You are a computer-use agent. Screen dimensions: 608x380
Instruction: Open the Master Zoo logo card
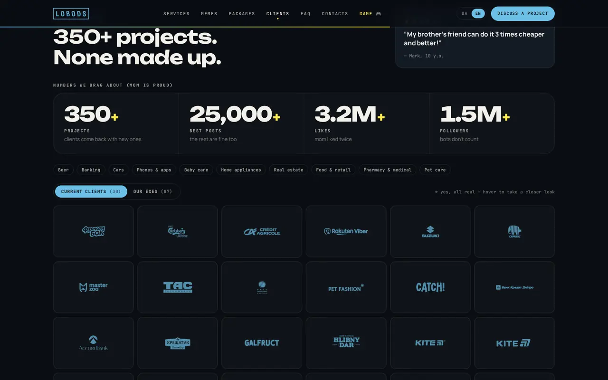[93, 287]
